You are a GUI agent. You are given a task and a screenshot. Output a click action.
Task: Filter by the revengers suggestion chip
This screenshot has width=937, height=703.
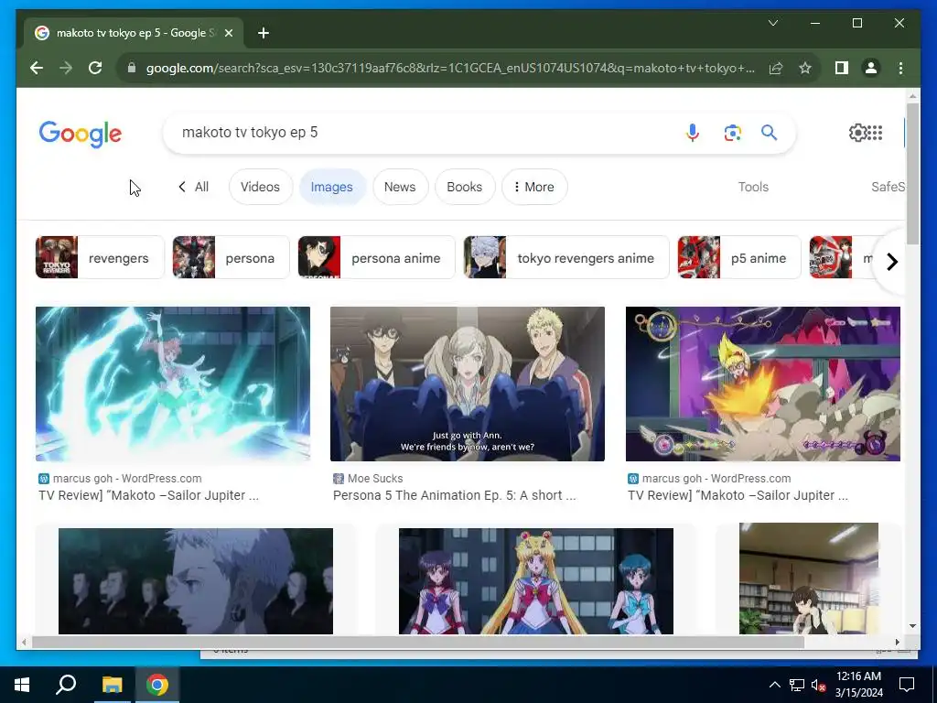point(100,257)
